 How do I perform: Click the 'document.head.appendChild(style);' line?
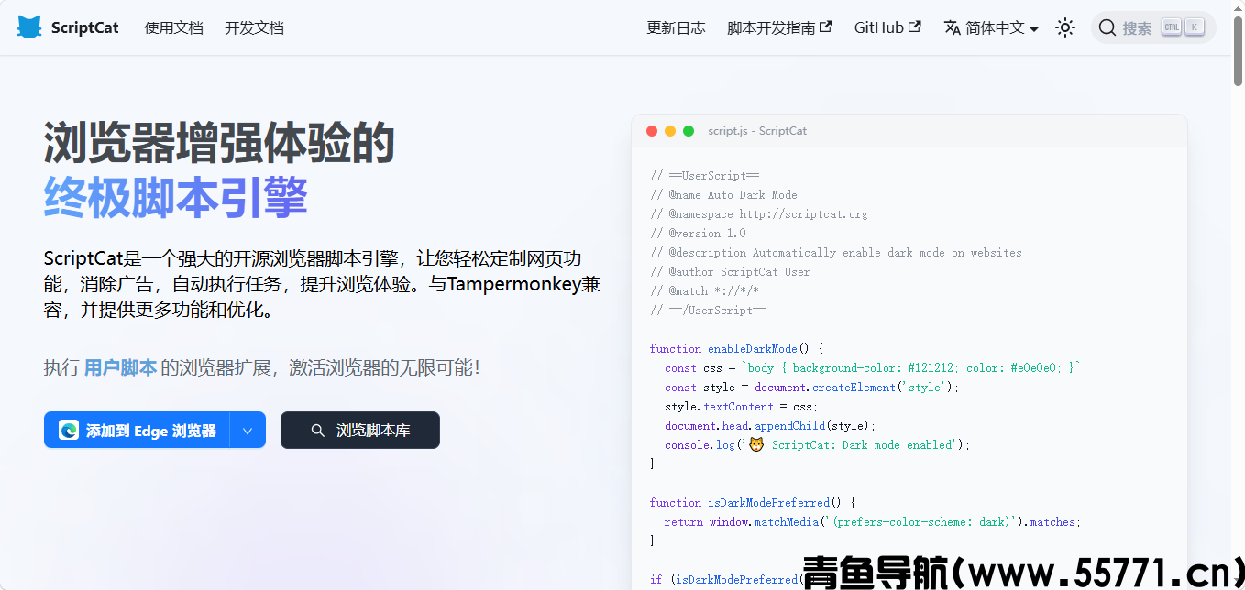coord(770,426)
